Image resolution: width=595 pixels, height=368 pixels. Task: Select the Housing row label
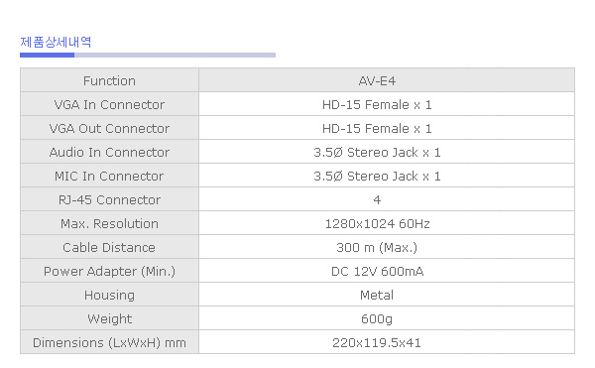pos(110,295)
